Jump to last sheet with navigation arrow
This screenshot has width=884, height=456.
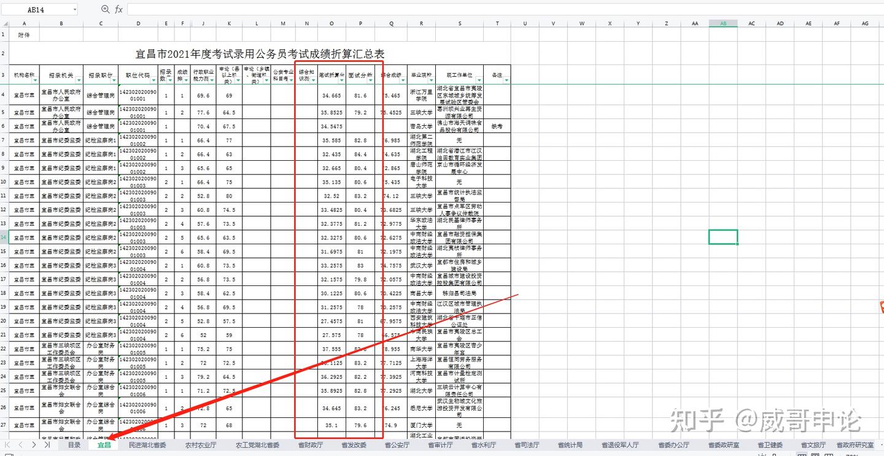click(47, 445)
